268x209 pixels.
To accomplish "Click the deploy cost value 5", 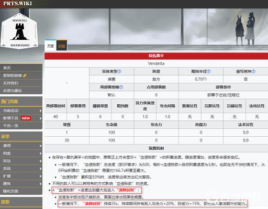I will point(78,117).
